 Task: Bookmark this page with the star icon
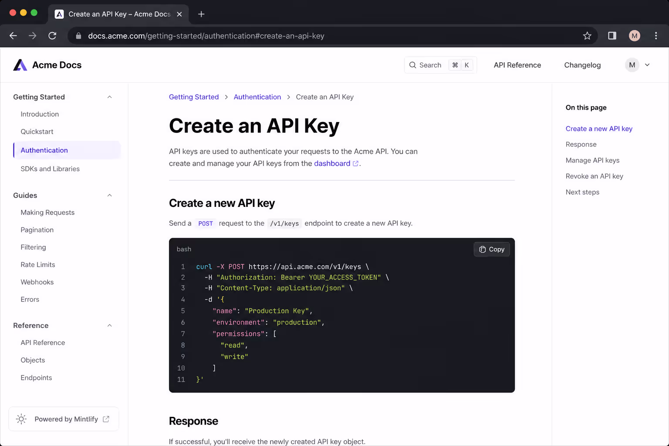point(587,36)
